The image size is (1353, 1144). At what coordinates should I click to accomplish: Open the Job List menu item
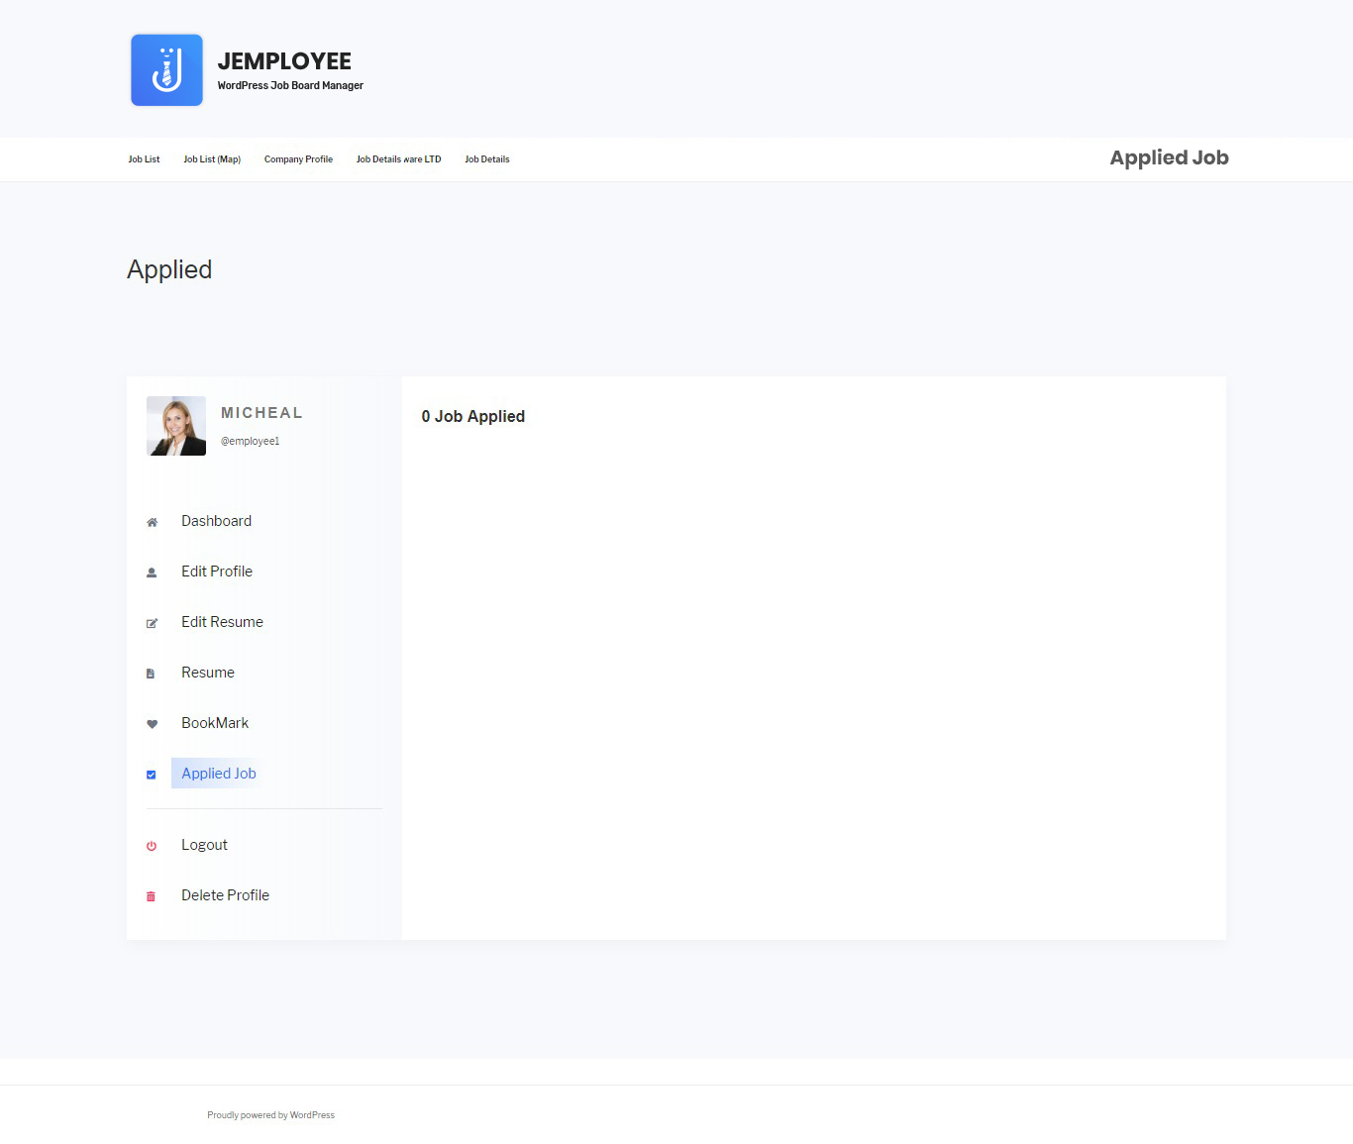click(144, 159)
